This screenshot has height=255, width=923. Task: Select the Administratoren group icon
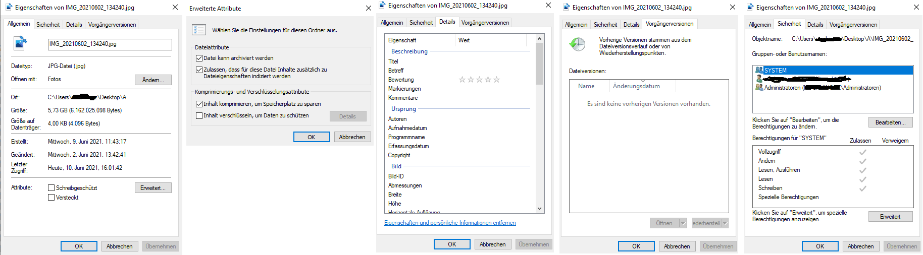tap(759, 88)
